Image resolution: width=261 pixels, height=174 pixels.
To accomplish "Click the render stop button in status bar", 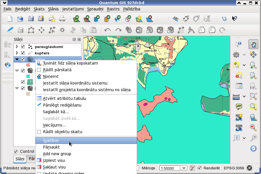I will [192, 168].
